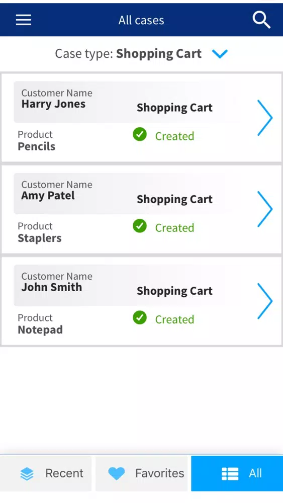Expand the Case type dropdown chevron
Viewport: 283px width, 503px height.
220,54
